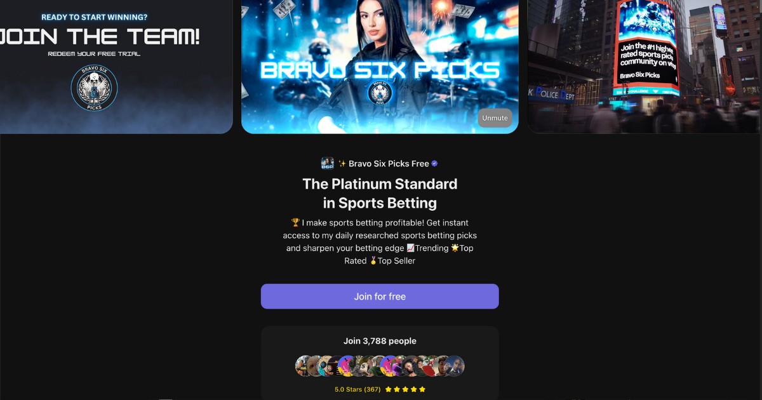Click the fifth yellow rating star
Viewport: 762px width, 400px height.
422,389
